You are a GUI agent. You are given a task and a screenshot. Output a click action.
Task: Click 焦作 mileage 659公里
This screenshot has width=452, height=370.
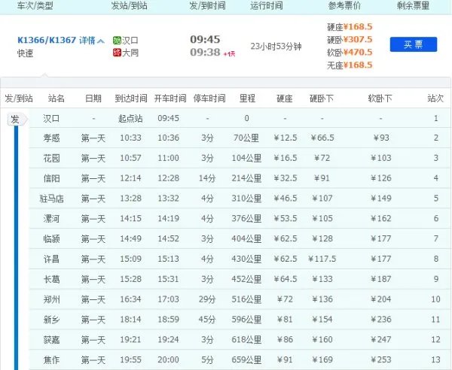click(x=247, y=360)
